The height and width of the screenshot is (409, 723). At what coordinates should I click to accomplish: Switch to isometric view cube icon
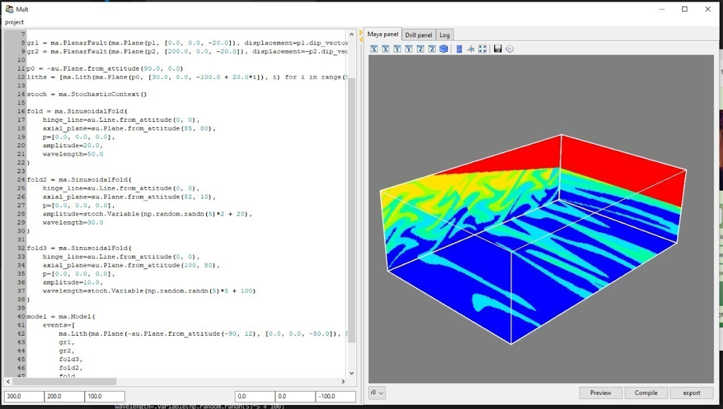tap(444, 49)
